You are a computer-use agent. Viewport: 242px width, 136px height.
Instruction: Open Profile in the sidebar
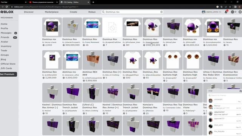click(x=4, y=28)
